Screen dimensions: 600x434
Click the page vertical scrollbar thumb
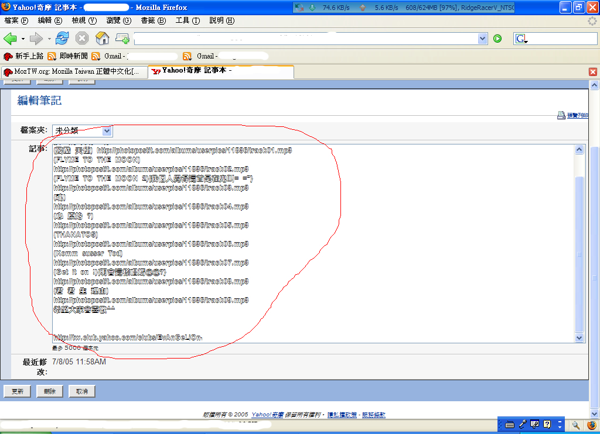point(594,277)
